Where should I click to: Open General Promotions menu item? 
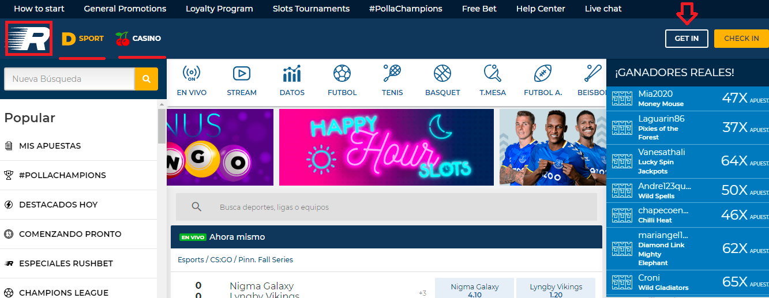tap(125, 9)
